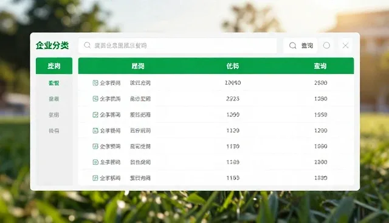Click the company name in the 1189 row
Viewport: 389px width, 223px height.
[x=110, y=162]
